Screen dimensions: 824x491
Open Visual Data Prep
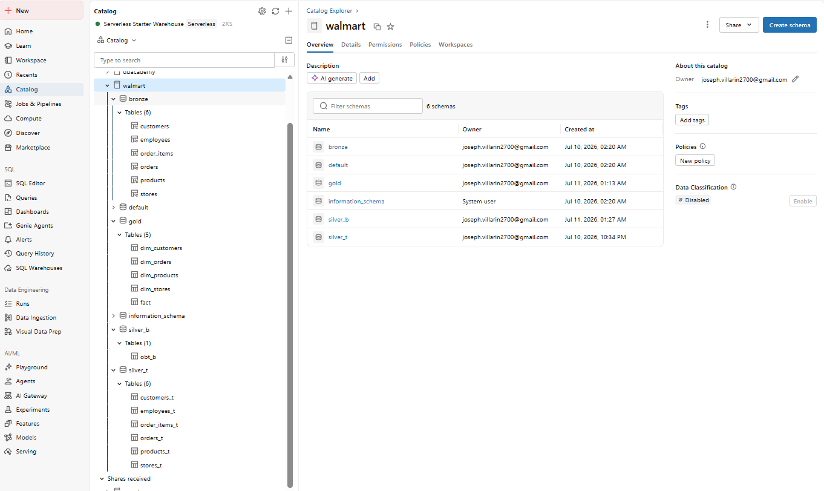pyautogui.click(x=38, y=332)
